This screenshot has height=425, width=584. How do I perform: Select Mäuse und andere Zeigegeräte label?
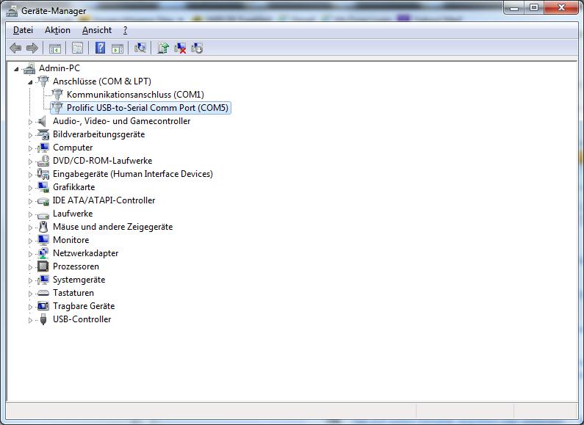(113, 227)
